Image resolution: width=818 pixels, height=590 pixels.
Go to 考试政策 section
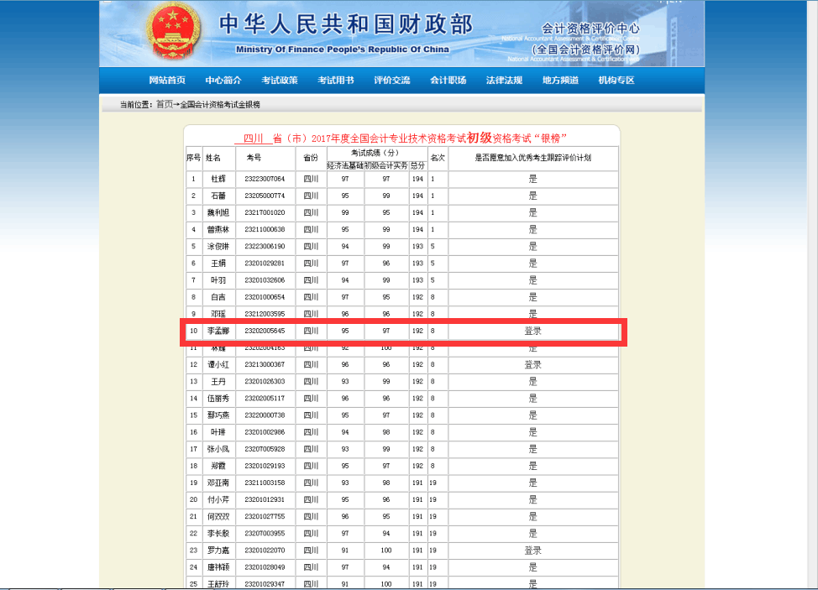pos(280,81)
